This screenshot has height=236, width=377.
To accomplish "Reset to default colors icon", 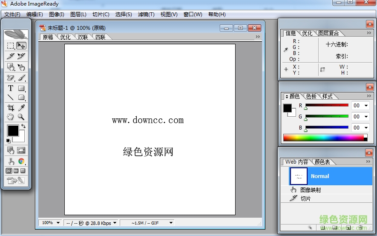I will [9, 141].
